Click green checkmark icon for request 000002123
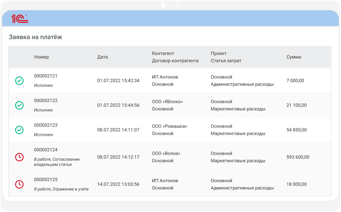The image size is (341, 212). click(19, 130)
